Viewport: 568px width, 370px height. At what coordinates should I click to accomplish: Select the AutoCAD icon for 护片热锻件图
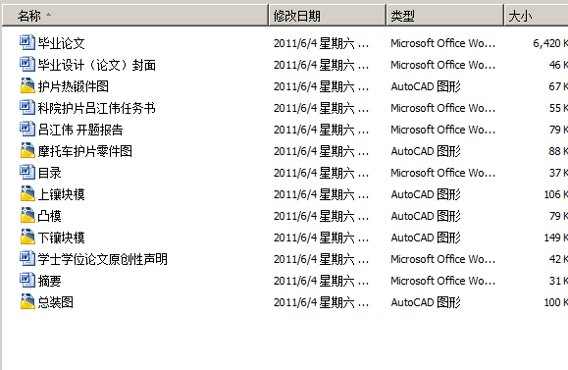(27, 86)
